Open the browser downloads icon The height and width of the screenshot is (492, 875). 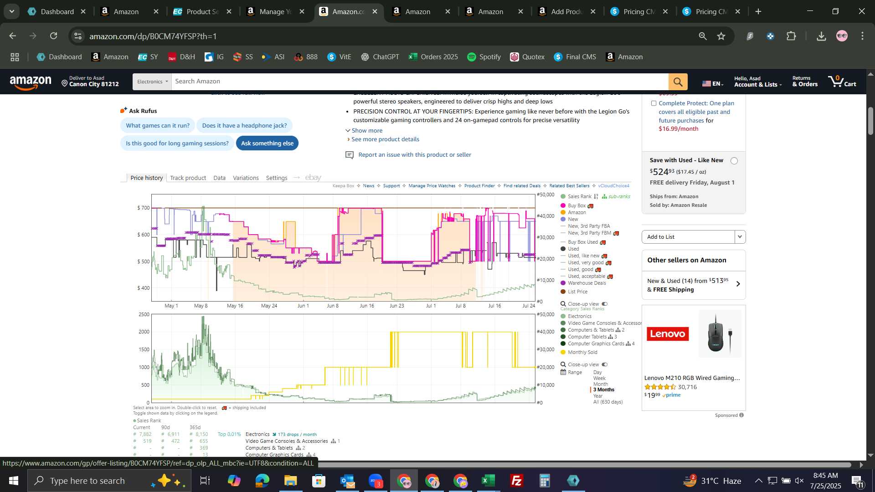pos(821,36)
